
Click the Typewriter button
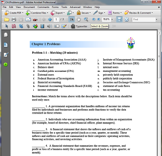point(79,26)
